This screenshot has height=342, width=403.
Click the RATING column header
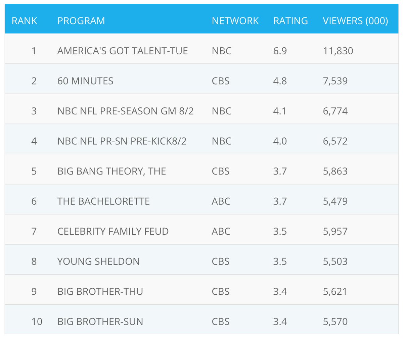(290, 21)
